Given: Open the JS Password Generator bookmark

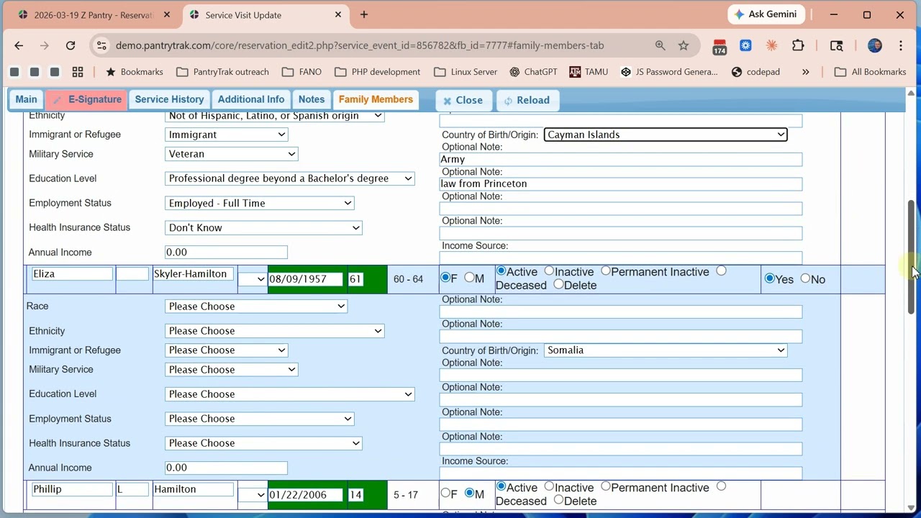Looking at the screenshot, I should [x=669, y=72].
